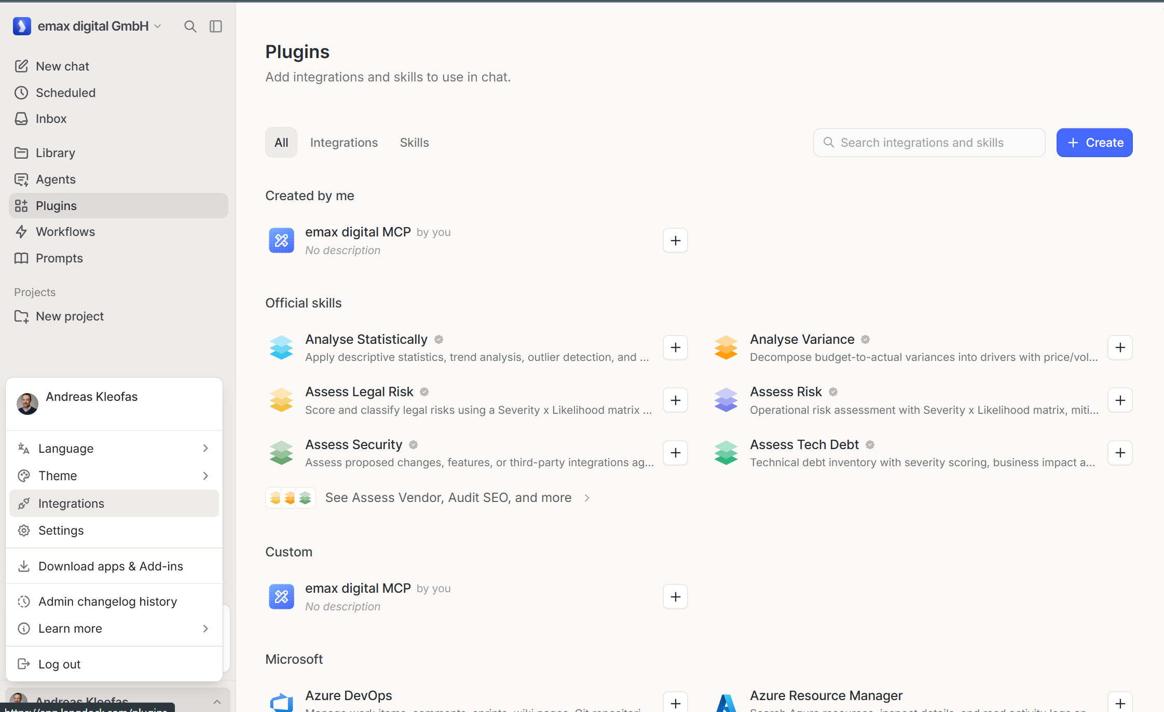This screenshot has height=712, width=1164.
Task: Click the Analyse Statistically layered icon
Action: coord(281,347)
